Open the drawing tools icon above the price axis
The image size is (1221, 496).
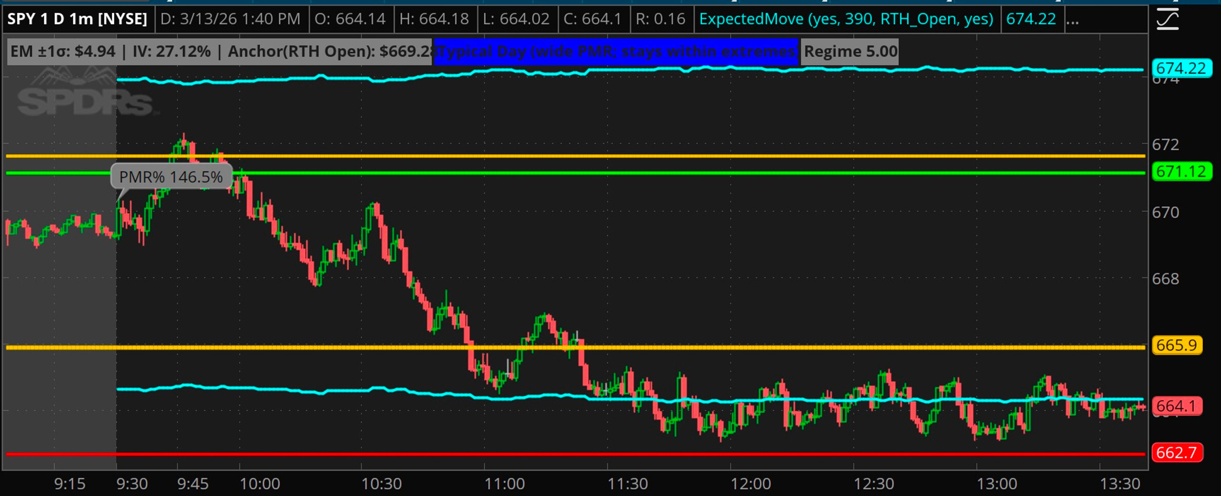(x=1168, y=20)
